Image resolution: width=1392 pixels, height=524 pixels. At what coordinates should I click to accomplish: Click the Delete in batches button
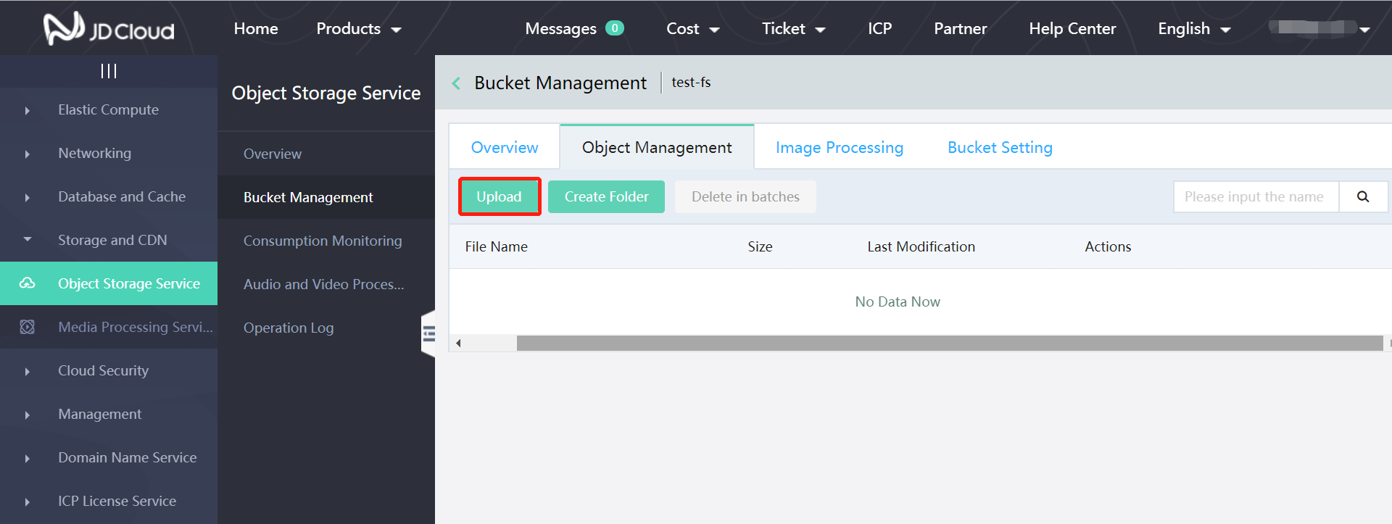[x=745, y=196]
